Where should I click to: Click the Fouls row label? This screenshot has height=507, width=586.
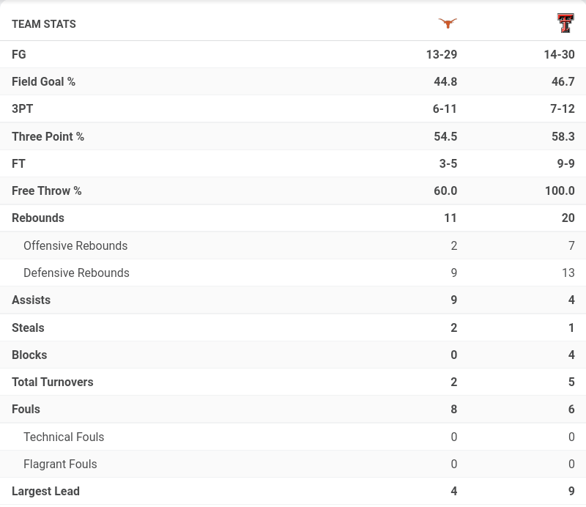point(26,409)
